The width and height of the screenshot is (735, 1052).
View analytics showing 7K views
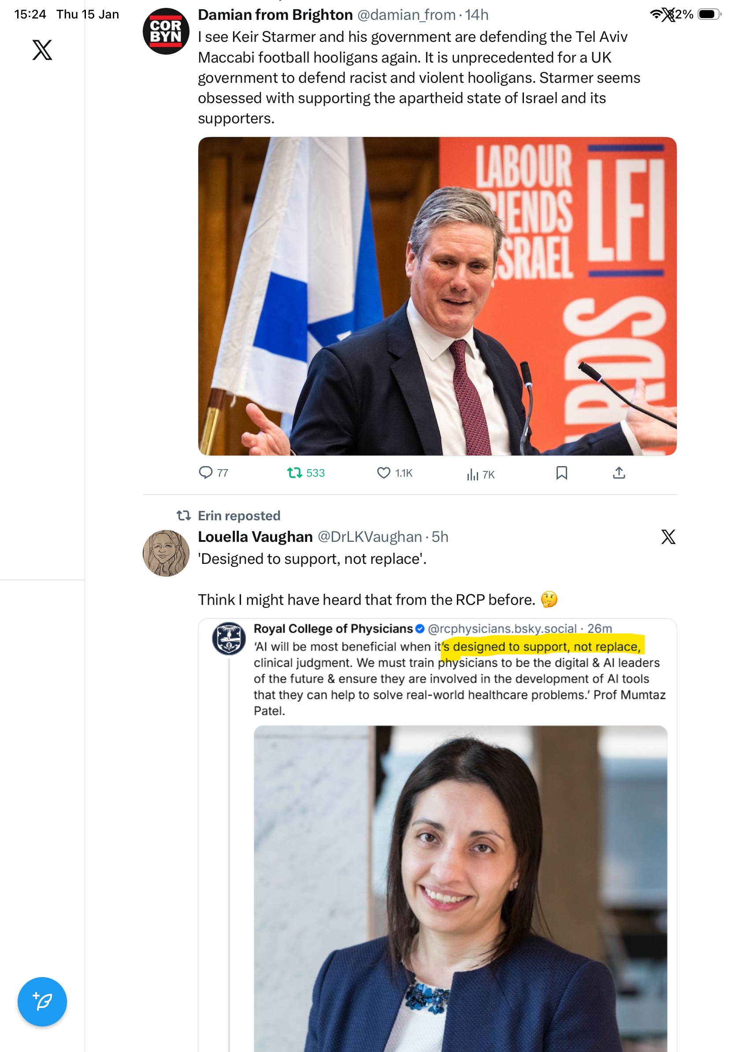(x=480, y=474)
